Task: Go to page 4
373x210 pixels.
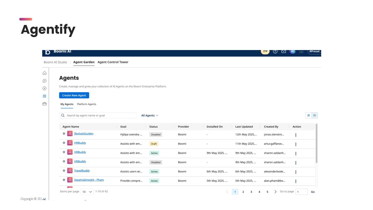Action: point(259,192)
